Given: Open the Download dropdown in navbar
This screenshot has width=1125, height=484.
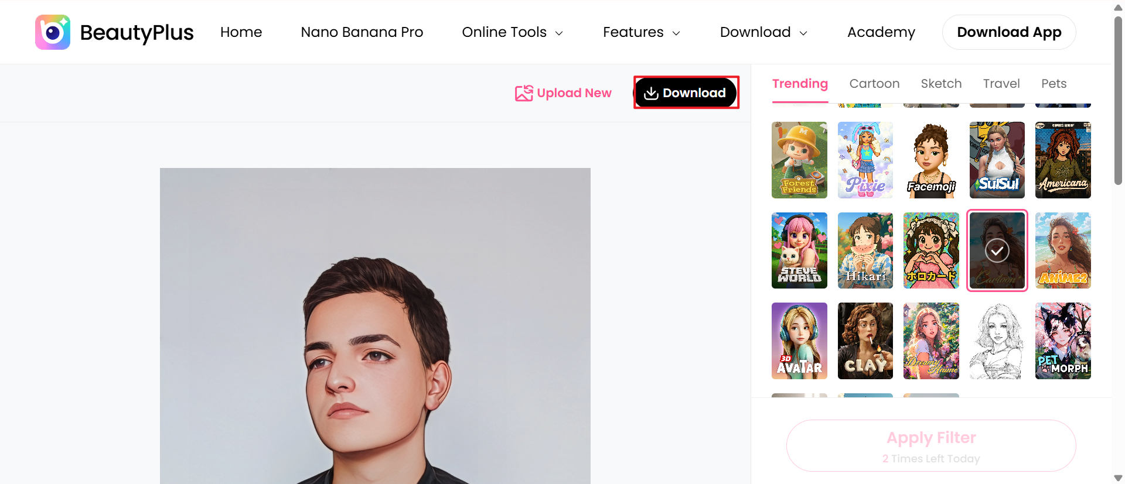Looking at the screenshot, I should click(x=763, y=32).
